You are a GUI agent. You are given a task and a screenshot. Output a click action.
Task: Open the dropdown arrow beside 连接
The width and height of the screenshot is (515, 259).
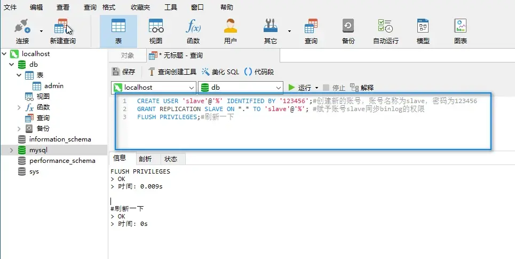coord(42,31)
